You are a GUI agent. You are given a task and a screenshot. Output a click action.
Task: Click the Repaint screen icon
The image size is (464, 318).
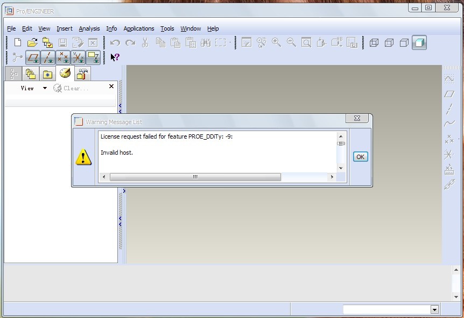click(247, 42)
